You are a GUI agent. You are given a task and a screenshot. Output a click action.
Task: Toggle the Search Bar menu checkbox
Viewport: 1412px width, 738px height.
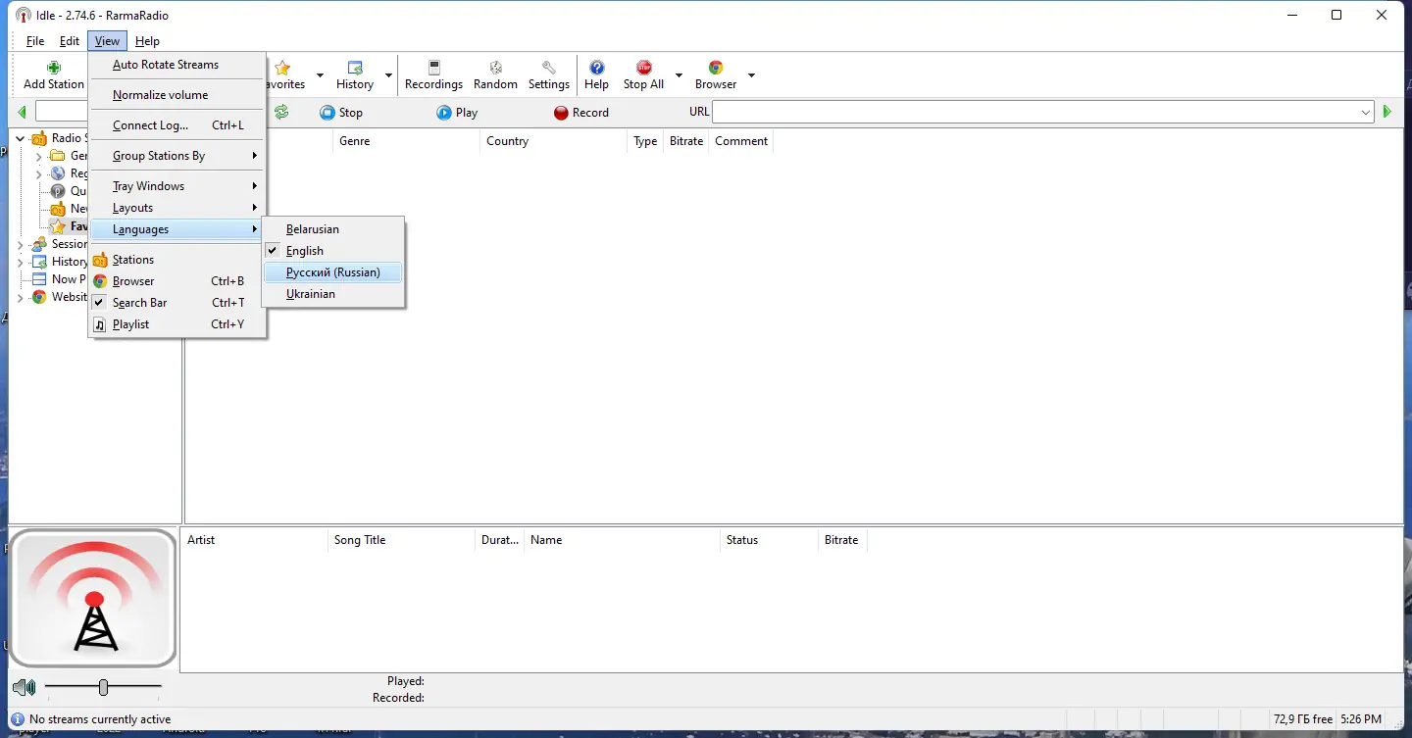tap(140, 302)
